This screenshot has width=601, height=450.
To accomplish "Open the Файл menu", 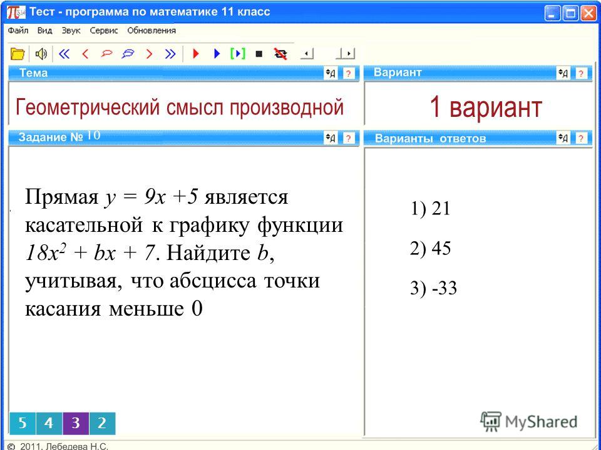I will 18,31.
